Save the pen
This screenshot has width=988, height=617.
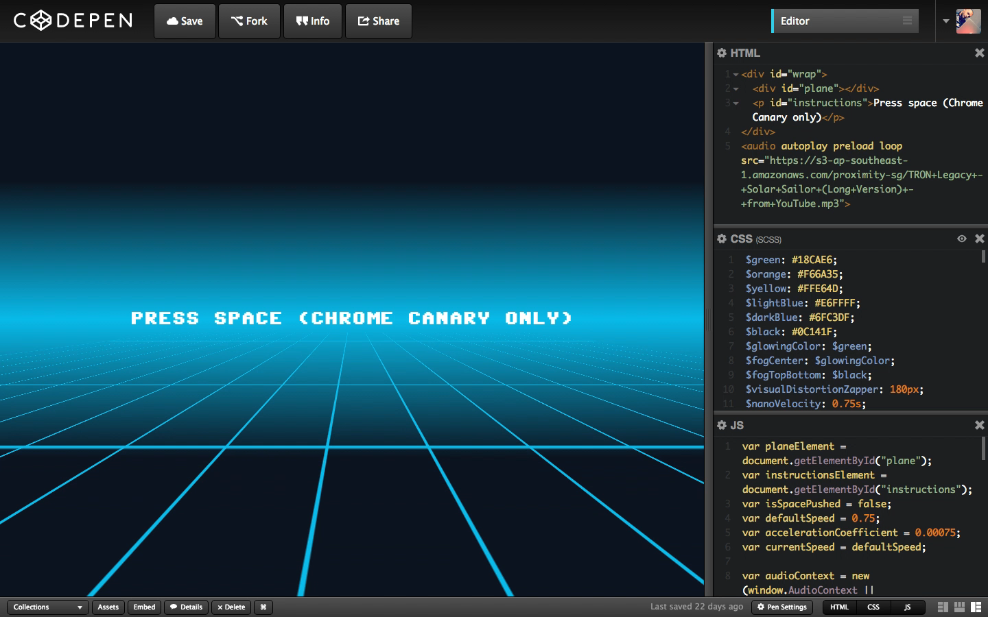tap(185, 21)
